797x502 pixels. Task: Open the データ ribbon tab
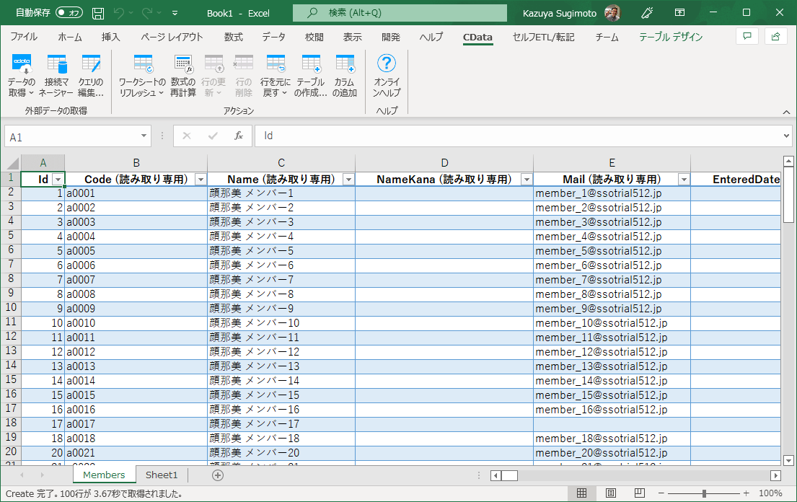[273, 37]
